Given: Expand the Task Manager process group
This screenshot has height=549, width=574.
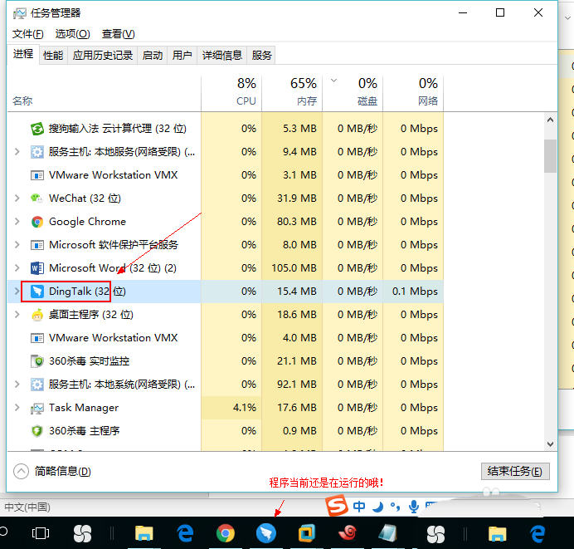Looking at the screenshot, I should 17,408.
